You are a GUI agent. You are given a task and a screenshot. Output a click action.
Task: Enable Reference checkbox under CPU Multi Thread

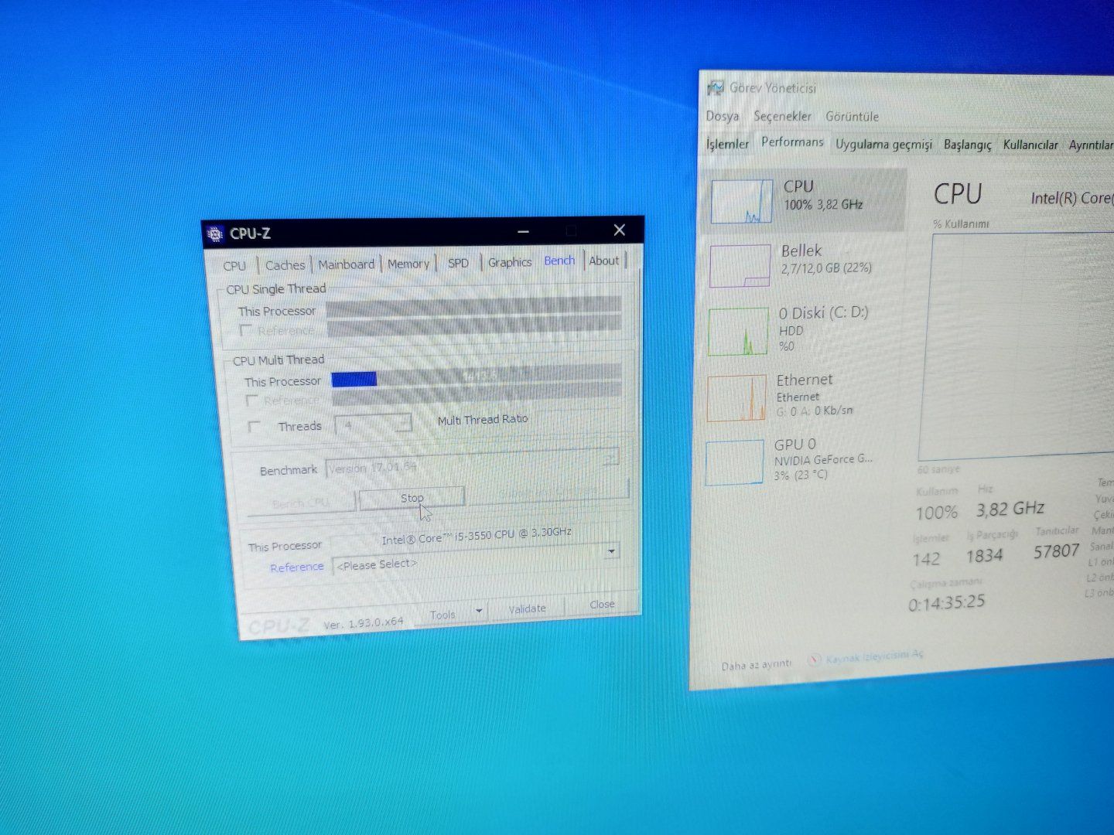[x=251, y=400]
